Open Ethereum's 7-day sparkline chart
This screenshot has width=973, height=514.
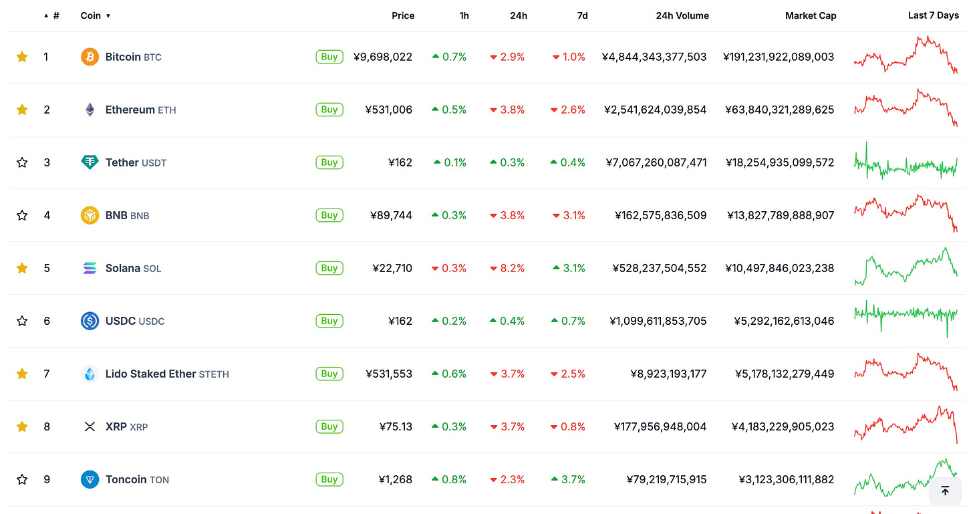click(x=906, y=108)
